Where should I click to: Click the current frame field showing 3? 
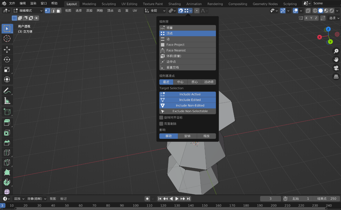coord(270,199)
